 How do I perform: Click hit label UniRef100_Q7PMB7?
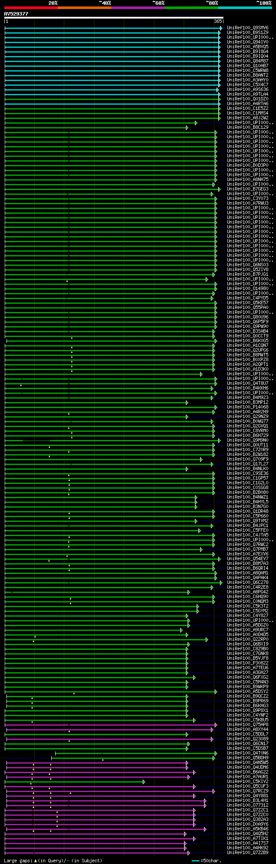click(248, 549)
